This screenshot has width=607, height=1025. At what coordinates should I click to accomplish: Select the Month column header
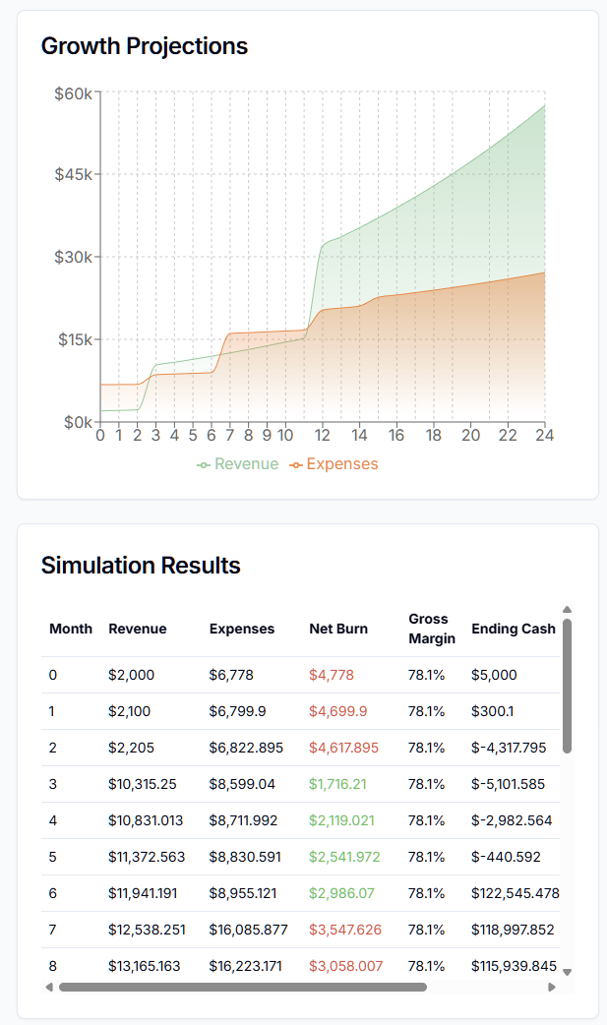click(x=71, y=629)
